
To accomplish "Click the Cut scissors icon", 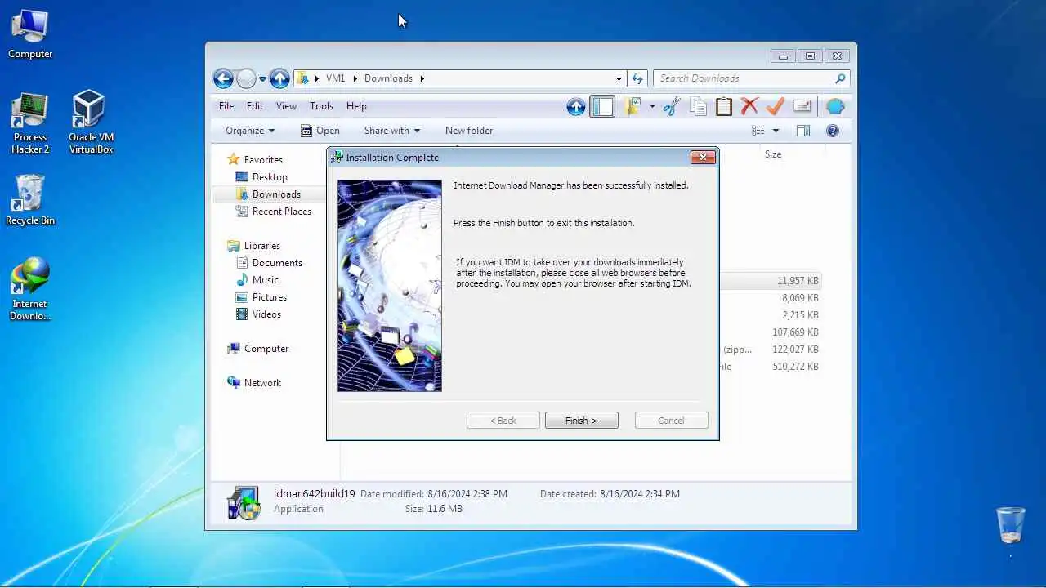I will point(672,106).
